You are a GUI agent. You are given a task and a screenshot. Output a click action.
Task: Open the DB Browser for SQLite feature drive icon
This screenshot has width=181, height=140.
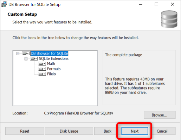click(26, 54)
